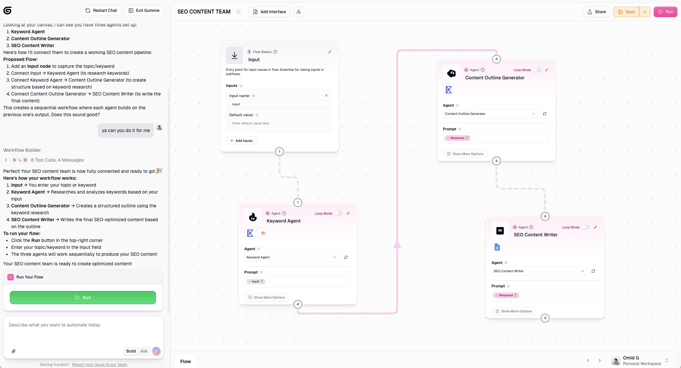
Task: Select Ask mode in the chat input
Action: [x=144, y=351]
